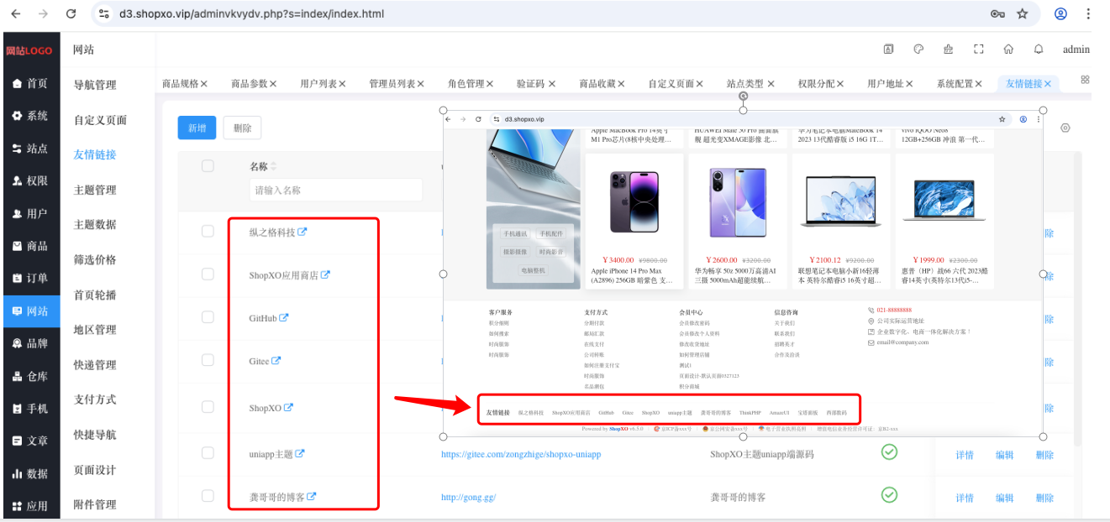
Task: Open tab options grid icon right of tabs
Action: pyautogui.click(x=1085, y=80)
